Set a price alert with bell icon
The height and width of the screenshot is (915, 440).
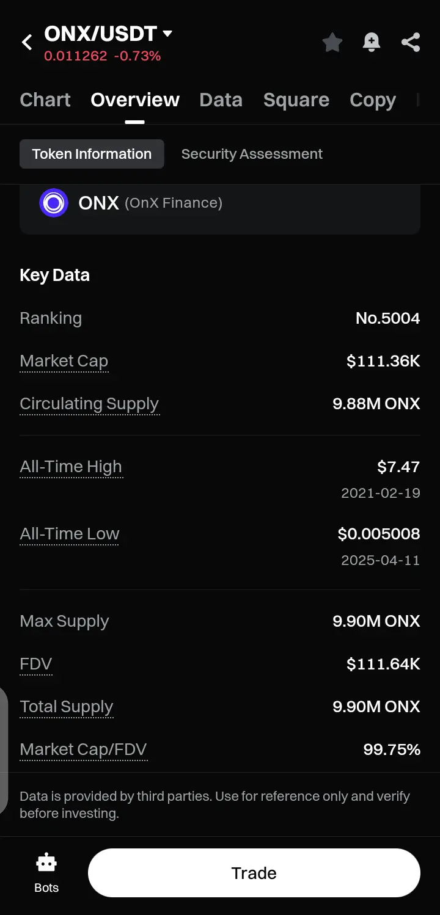pos(372,42)
